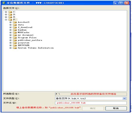
Task: Collapse the F: drive node
Action: coord(6,20)
